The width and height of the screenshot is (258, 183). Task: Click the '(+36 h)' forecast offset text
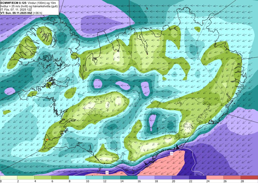coord(37,13)
